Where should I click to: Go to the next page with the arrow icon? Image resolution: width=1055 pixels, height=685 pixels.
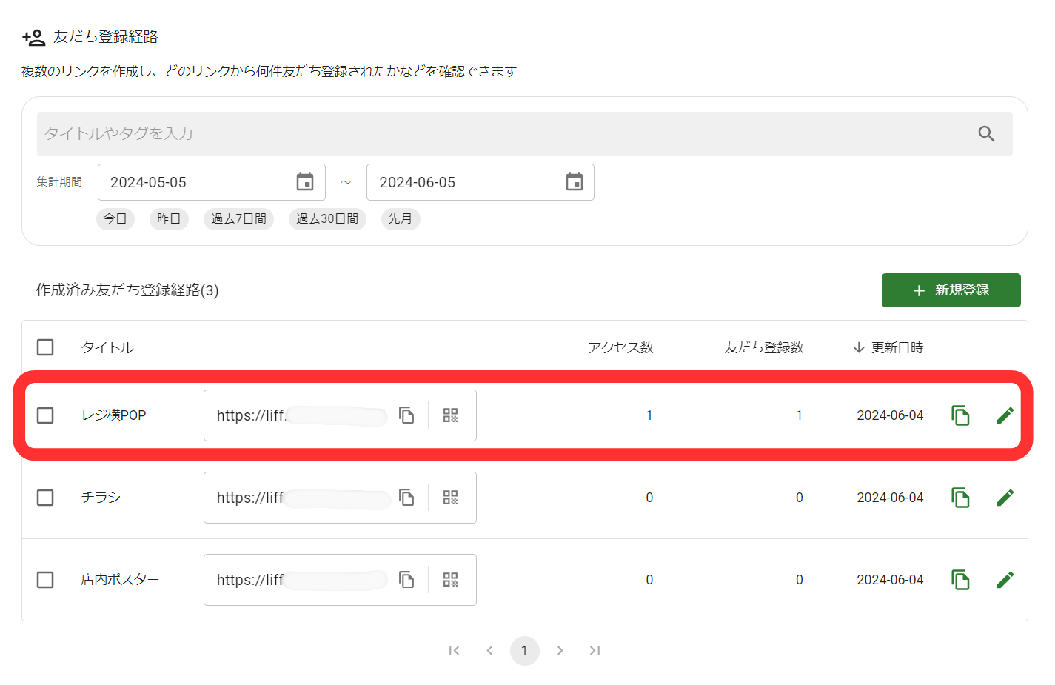click(560, 650)
